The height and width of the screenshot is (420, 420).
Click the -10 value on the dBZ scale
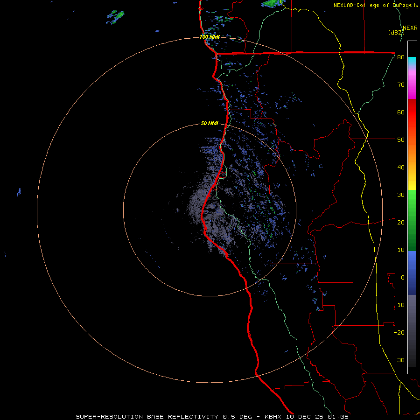point(399,305)
